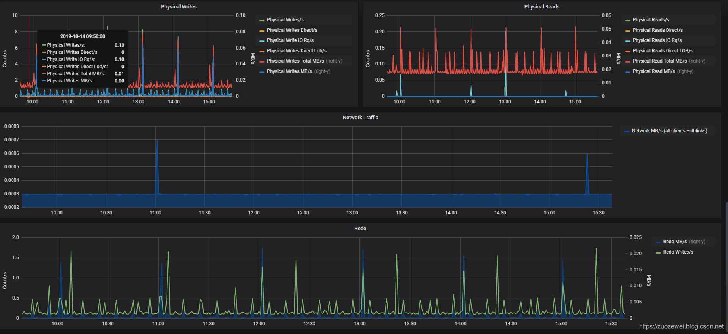Click the 0.0008 value on Network Traffic axis
The image size is (728, 334).
(12, 126)
